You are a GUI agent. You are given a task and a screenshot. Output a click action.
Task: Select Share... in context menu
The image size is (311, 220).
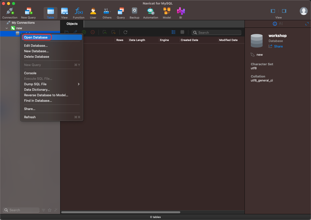click(x=52, y=109)
